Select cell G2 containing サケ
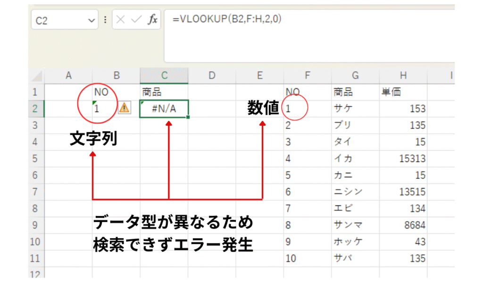The width and height of the screenshot is (483, 282). [x=355, y=109]
